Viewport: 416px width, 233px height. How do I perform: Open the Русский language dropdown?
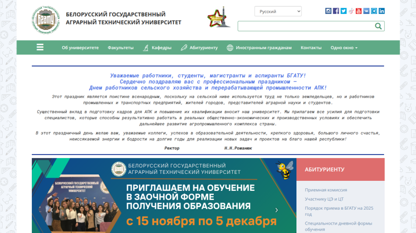click(278, 11)
